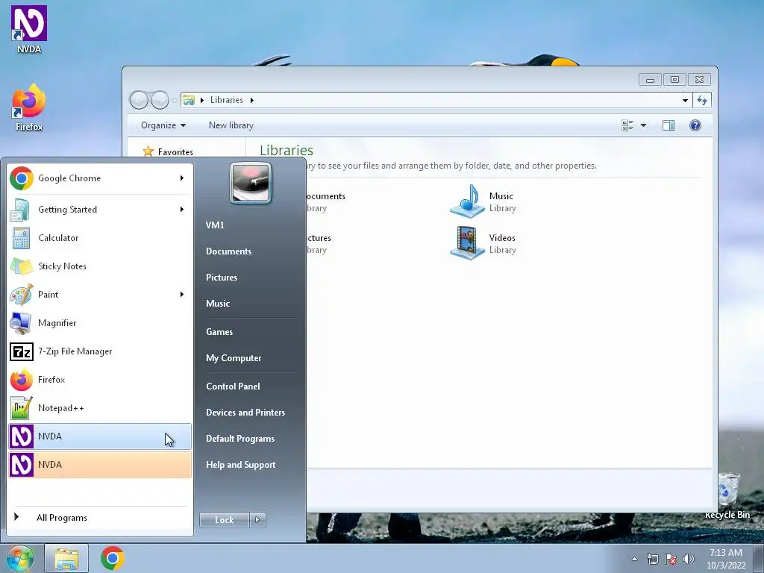Open Help and Support

click(241, 465)
